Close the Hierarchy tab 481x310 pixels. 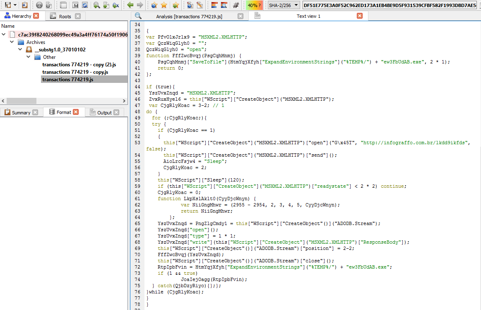[36, 16]
